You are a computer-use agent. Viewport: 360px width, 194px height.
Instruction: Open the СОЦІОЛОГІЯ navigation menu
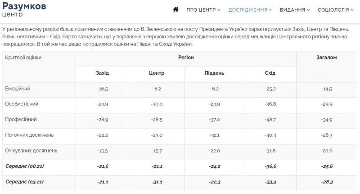tap(336, 9)
